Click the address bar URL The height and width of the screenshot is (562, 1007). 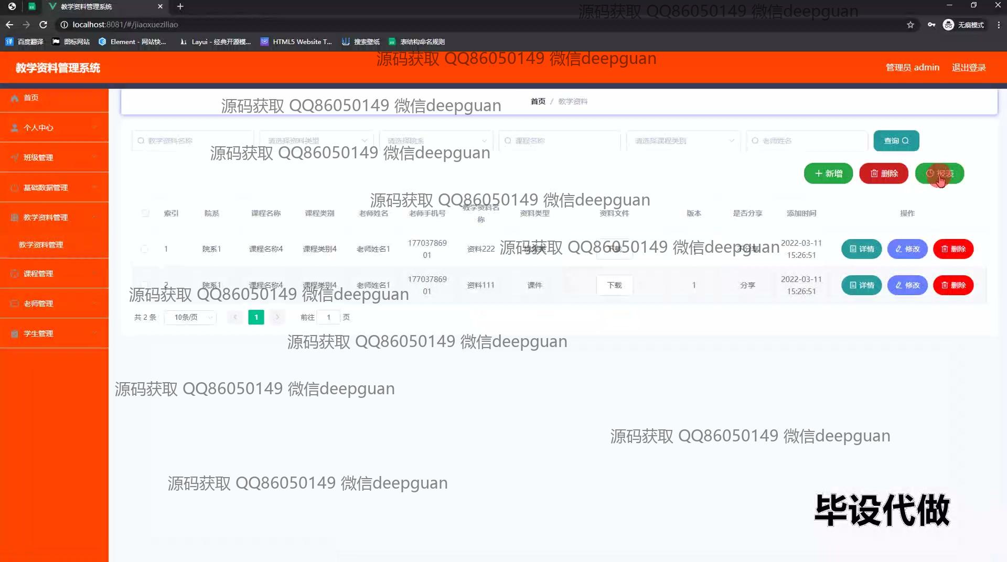pyautogui.click(x=125, y=25)
